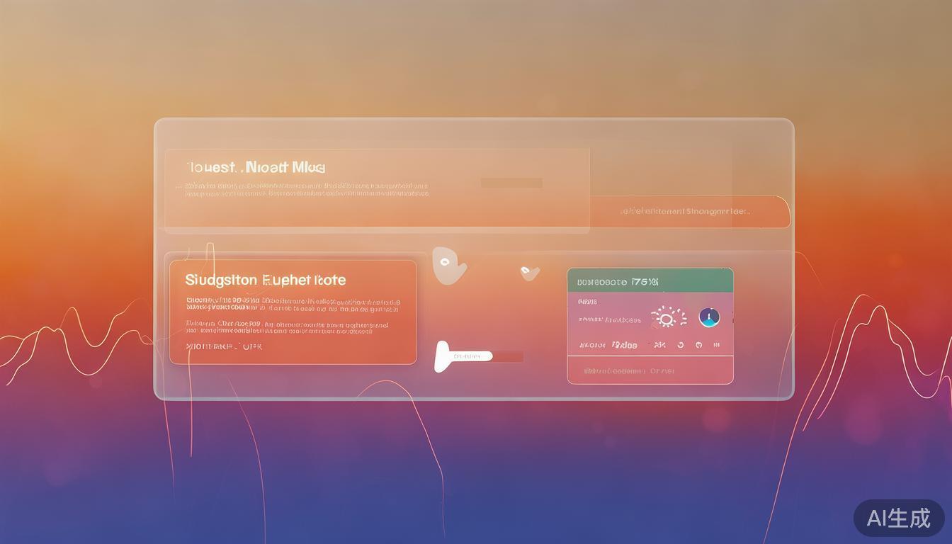
Task: Click the first paragraph in orange card
Action: point(293,305)
